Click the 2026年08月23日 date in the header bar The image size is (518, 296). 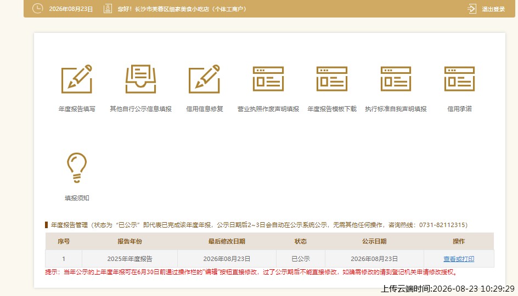point(71,9)
